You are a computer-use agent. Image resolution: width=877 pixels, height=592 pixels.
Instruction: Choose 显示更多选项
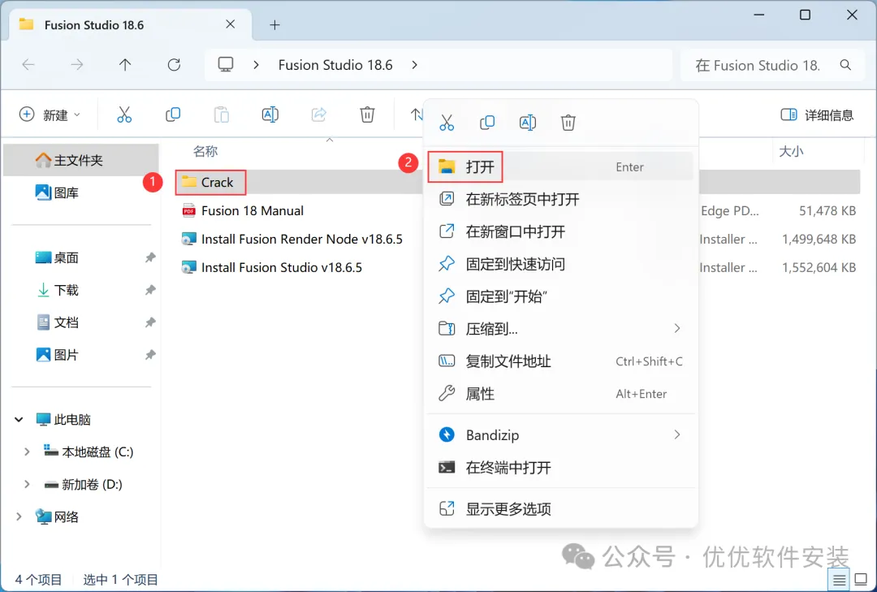coord(561,508)
